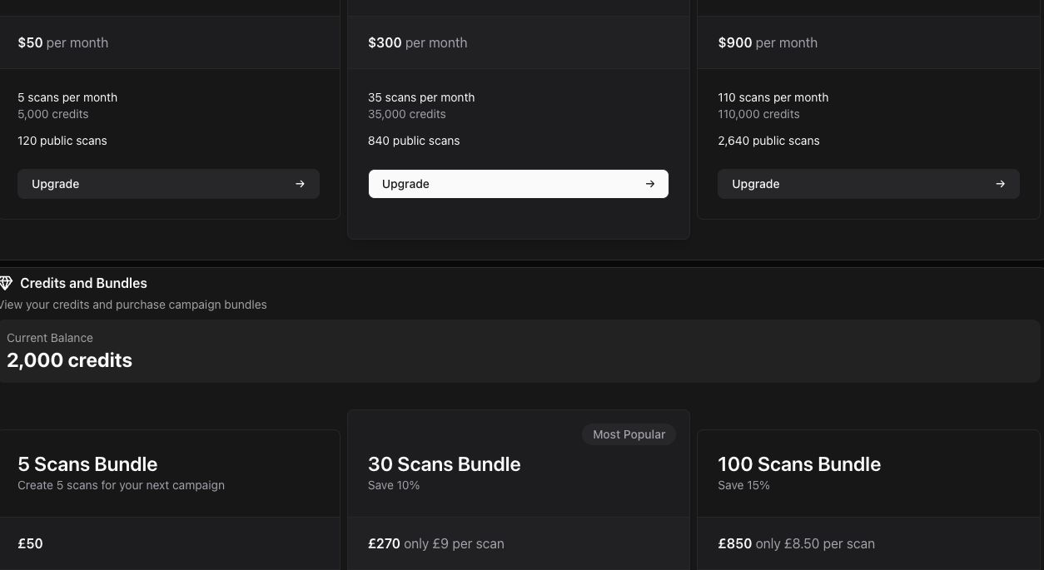Select the 30 Scans Bundle title
This screenshot has width=1044, height=570.
tap(444, 464)
